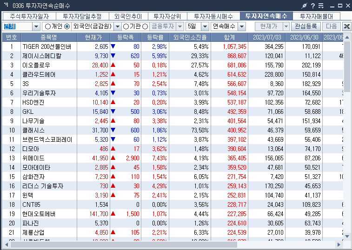Click the 등락률 column header
Screen dimensions: 352x250
tap(155, 37)
